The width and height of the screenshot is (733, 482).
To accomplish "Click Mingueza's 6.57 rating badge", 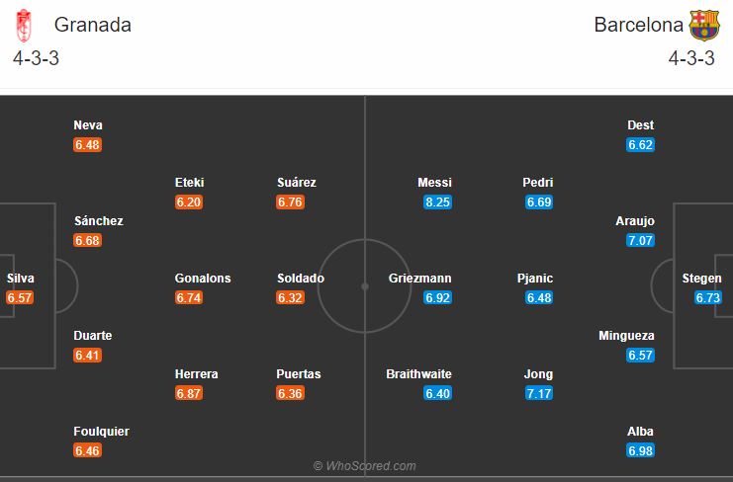I will (640, 356).
